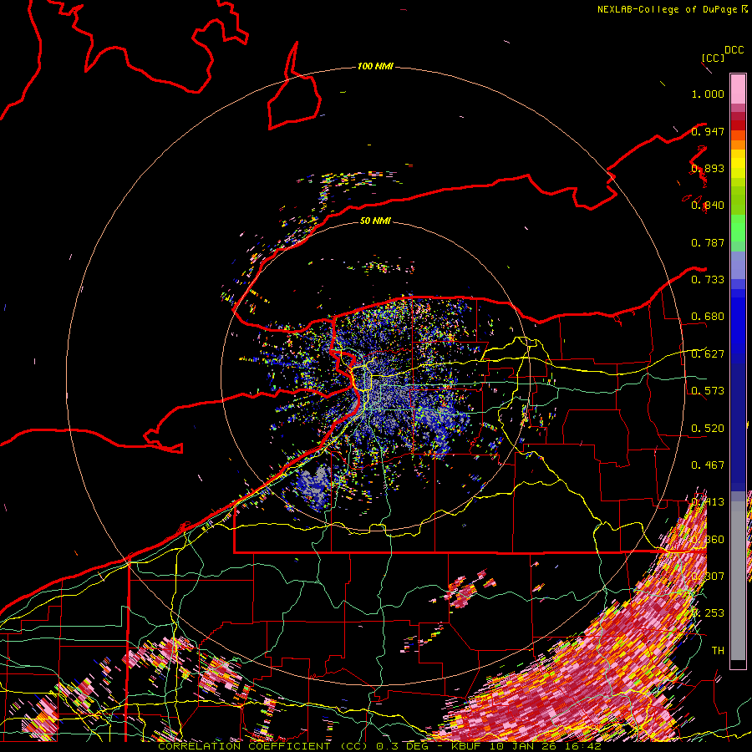
Task: Click the CORRELATION COEFFICIENT (CC) caption
Action: coord(265,746)
